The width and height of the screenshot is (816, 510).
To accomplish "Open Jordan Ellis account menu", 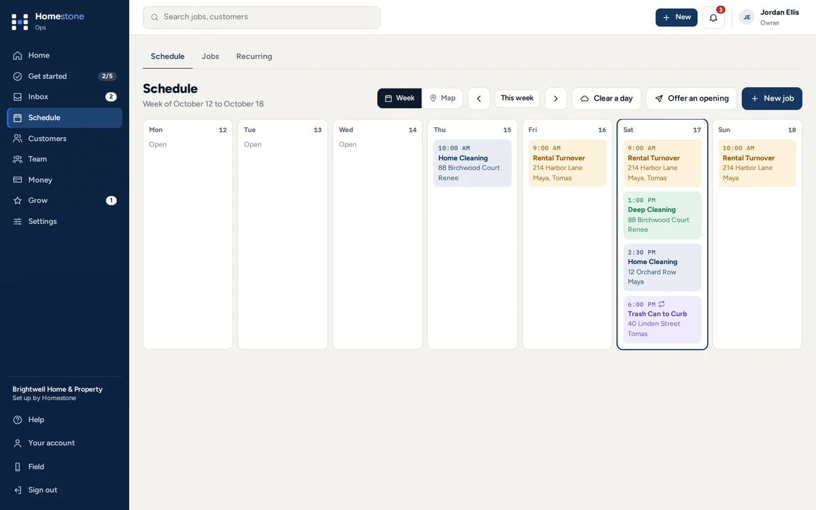I will tap(770, 18).
